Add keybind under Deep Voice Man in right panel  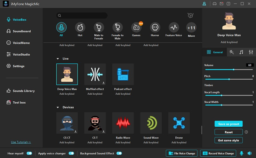229,42
